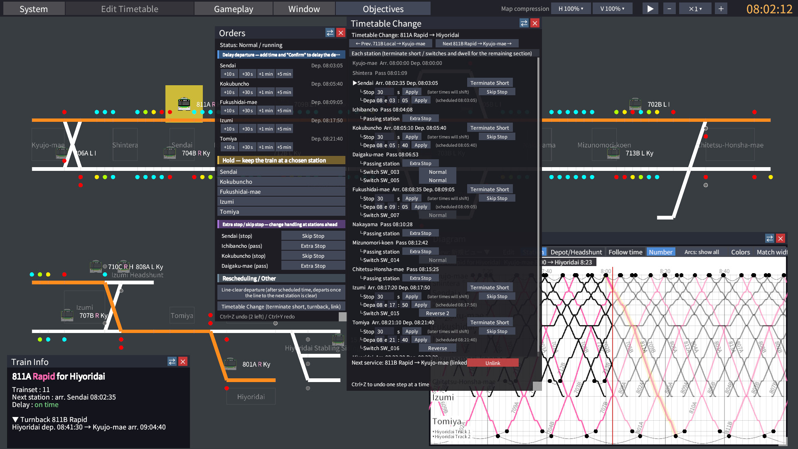
Task: Select the 707B train icon at Izumi
Action: [x=67, y=315]
